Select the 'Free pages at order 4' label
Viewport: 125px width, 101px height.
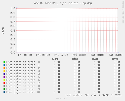(23, 74)
